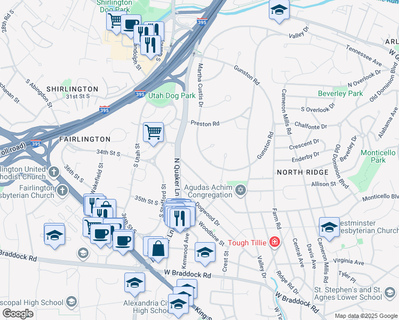Image resolution: width=399 pixels, height=320 pixels.
Task: Select the coffee cup marker in Shirlington
Action: 131,25
